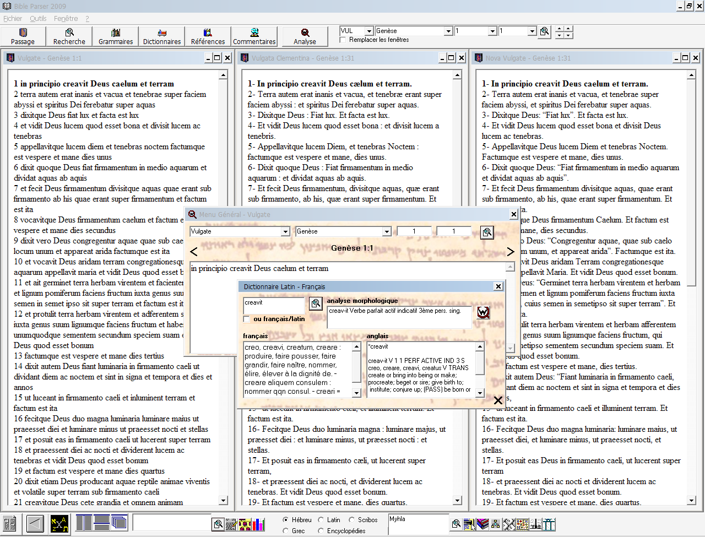Click the bottom-left pages layout icon

(x=9, y=523)
